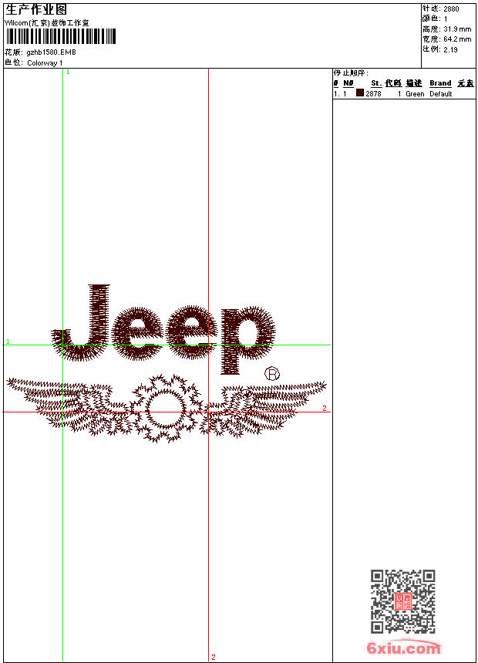Click the stitch count value 2880

click(x=451, y=9)
